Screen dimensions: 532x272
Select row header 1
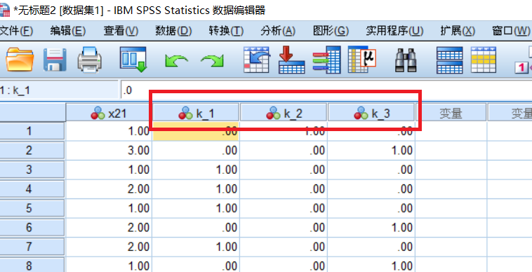(32, 131)
